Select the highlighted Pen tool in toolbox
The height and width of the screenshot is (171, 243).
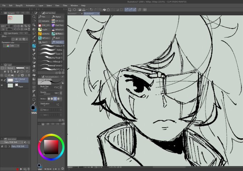(x=34, y=46)
